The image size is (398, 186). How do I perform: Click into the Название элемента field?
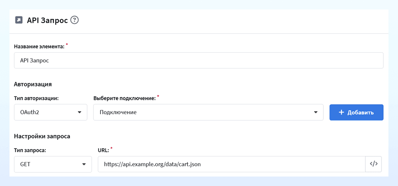199,60
